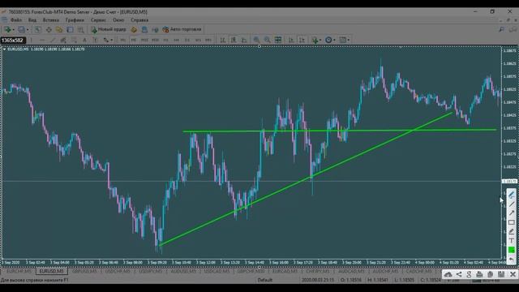Switch to the M1 timeframe
Viewport: 519px width, 292px height.
(122, 40)
